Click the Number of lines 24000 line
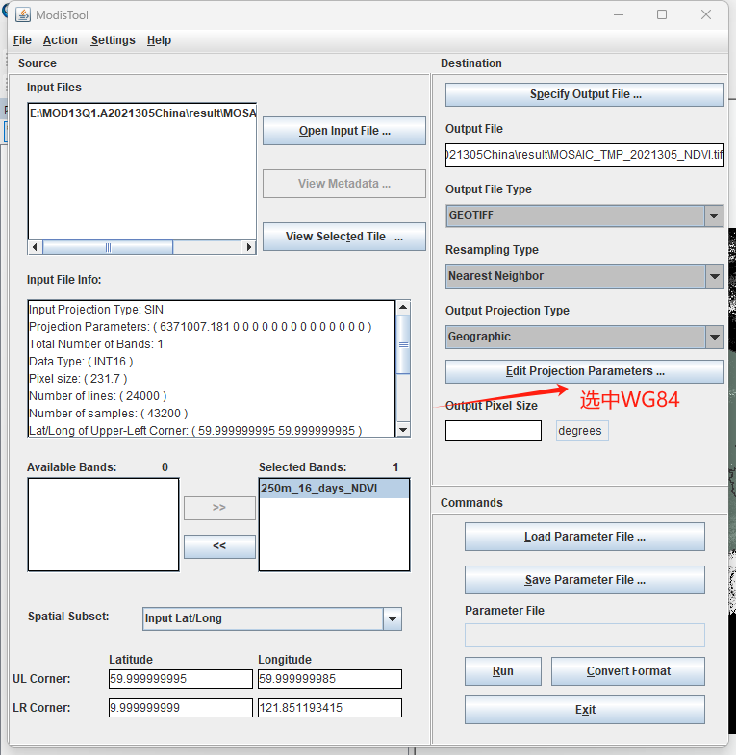The height and width of the screenshot is (755, 736). tap(98, 396)
